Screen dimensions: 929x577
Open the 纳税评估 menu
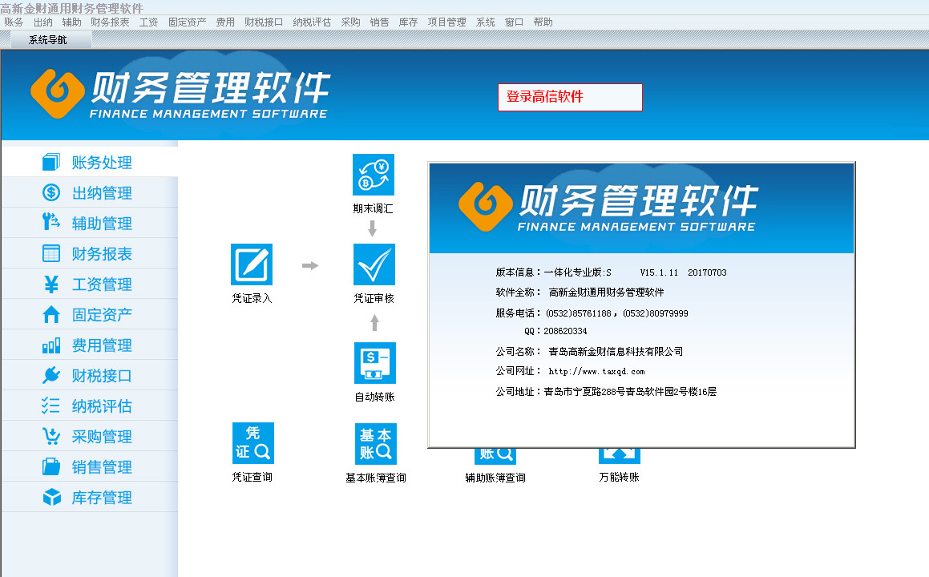[x=312, y=22]
